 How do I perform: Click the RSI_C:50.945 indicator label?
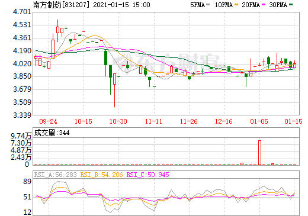(147, 175)
